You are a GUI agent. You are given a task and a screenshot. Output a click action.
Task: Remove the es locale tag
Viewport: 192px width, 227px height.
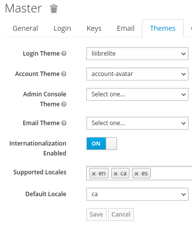tap(136, 174)
